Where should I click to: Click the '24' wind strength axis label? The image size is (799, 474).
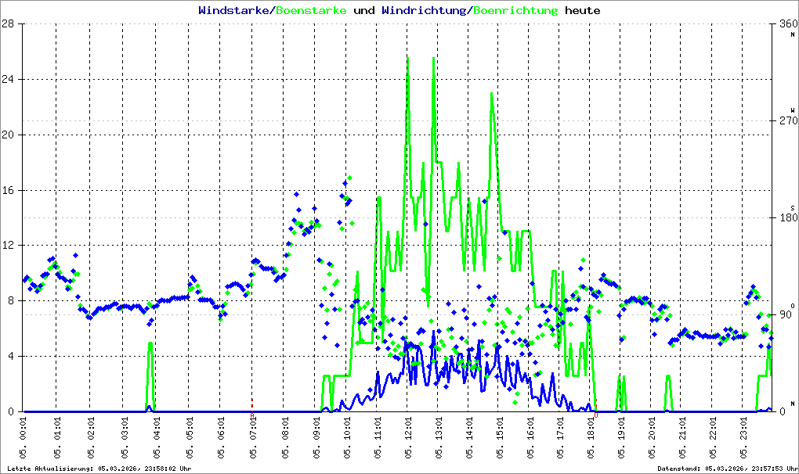point(8,79)
